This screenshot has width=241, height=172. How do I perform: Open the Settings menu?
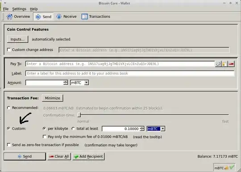[19, 9]
